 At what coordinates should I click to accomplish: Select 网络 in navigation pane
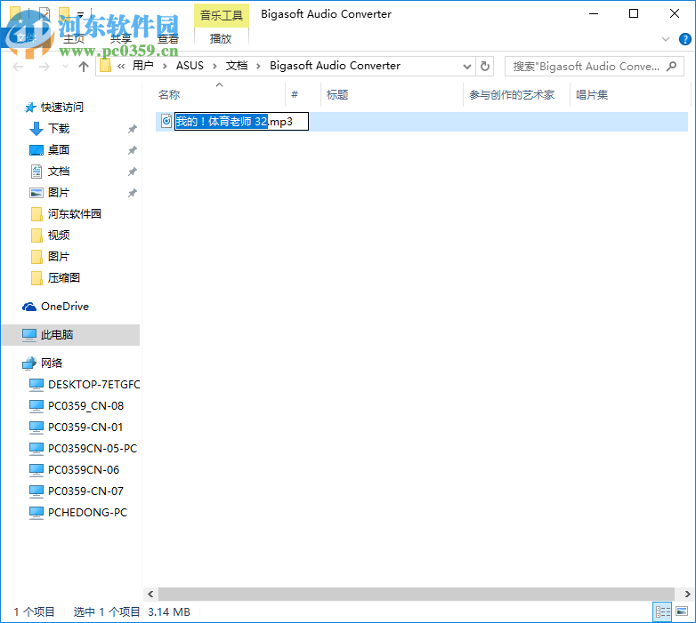point(52,363)
